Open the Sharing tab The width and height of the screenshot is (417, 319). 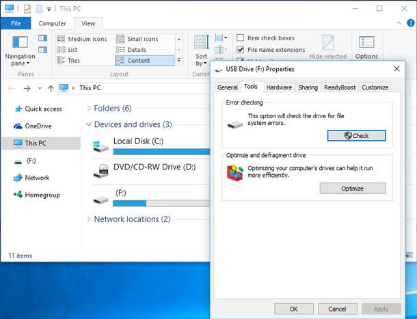tap(308, 87)
